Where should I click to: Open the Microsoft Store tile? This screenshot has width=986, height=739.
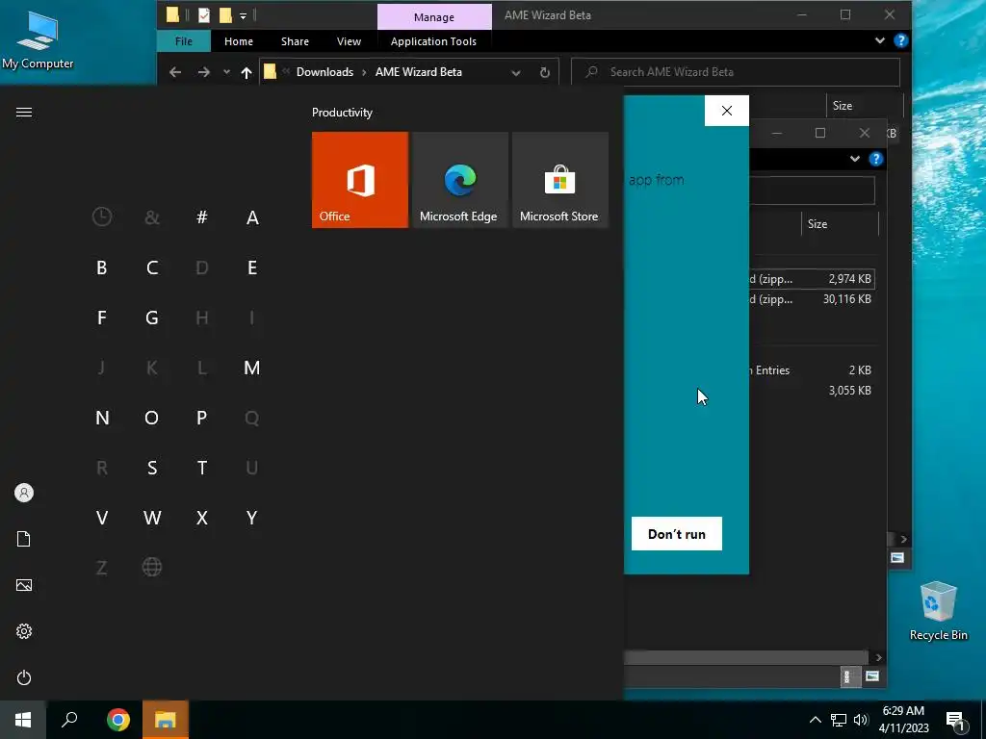click(x=559, y=180)
